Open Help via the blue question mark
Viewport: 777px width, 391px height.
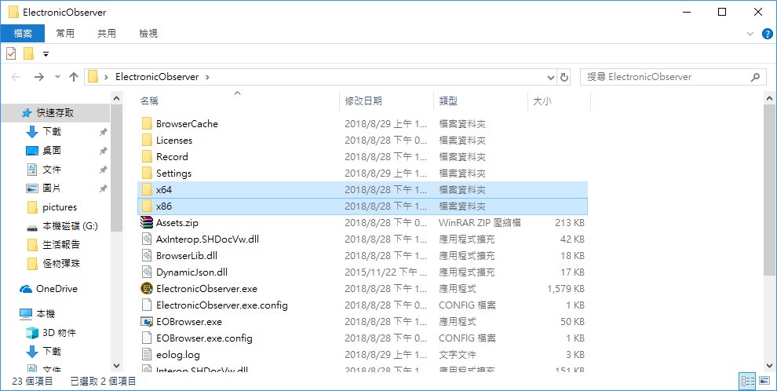(x=767, y=34)
